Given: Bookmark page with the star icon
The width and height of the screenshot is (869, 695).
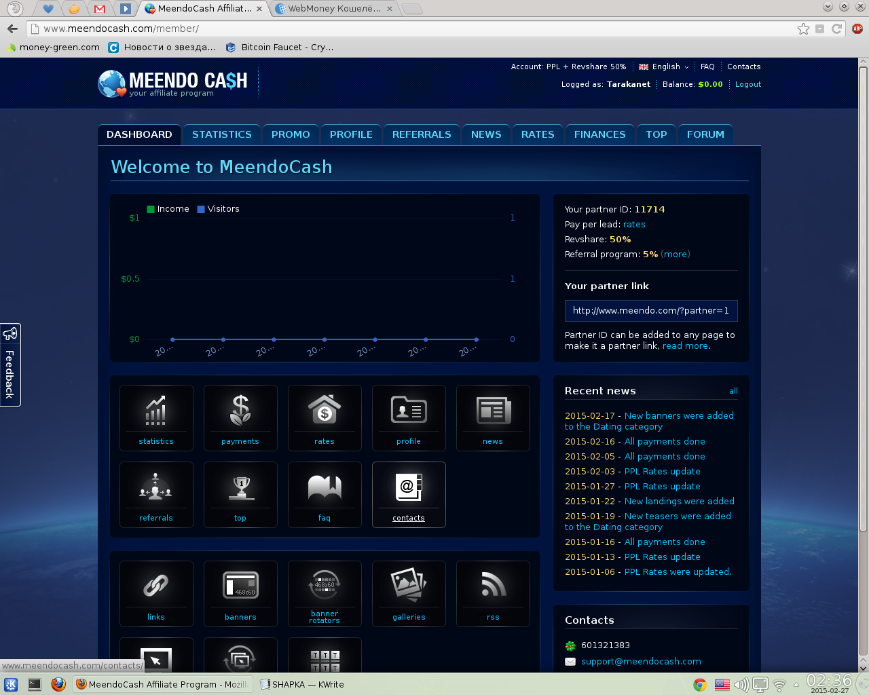Looking at the screenshot, I should [803, 29].
